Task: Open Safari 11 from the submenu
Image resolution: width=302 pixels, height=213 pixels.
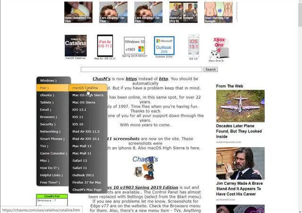Action: coord(88,168)
